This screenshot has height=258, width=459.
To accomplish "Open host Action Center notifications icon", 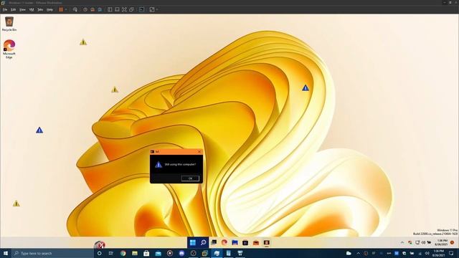I will pos(451,253).
